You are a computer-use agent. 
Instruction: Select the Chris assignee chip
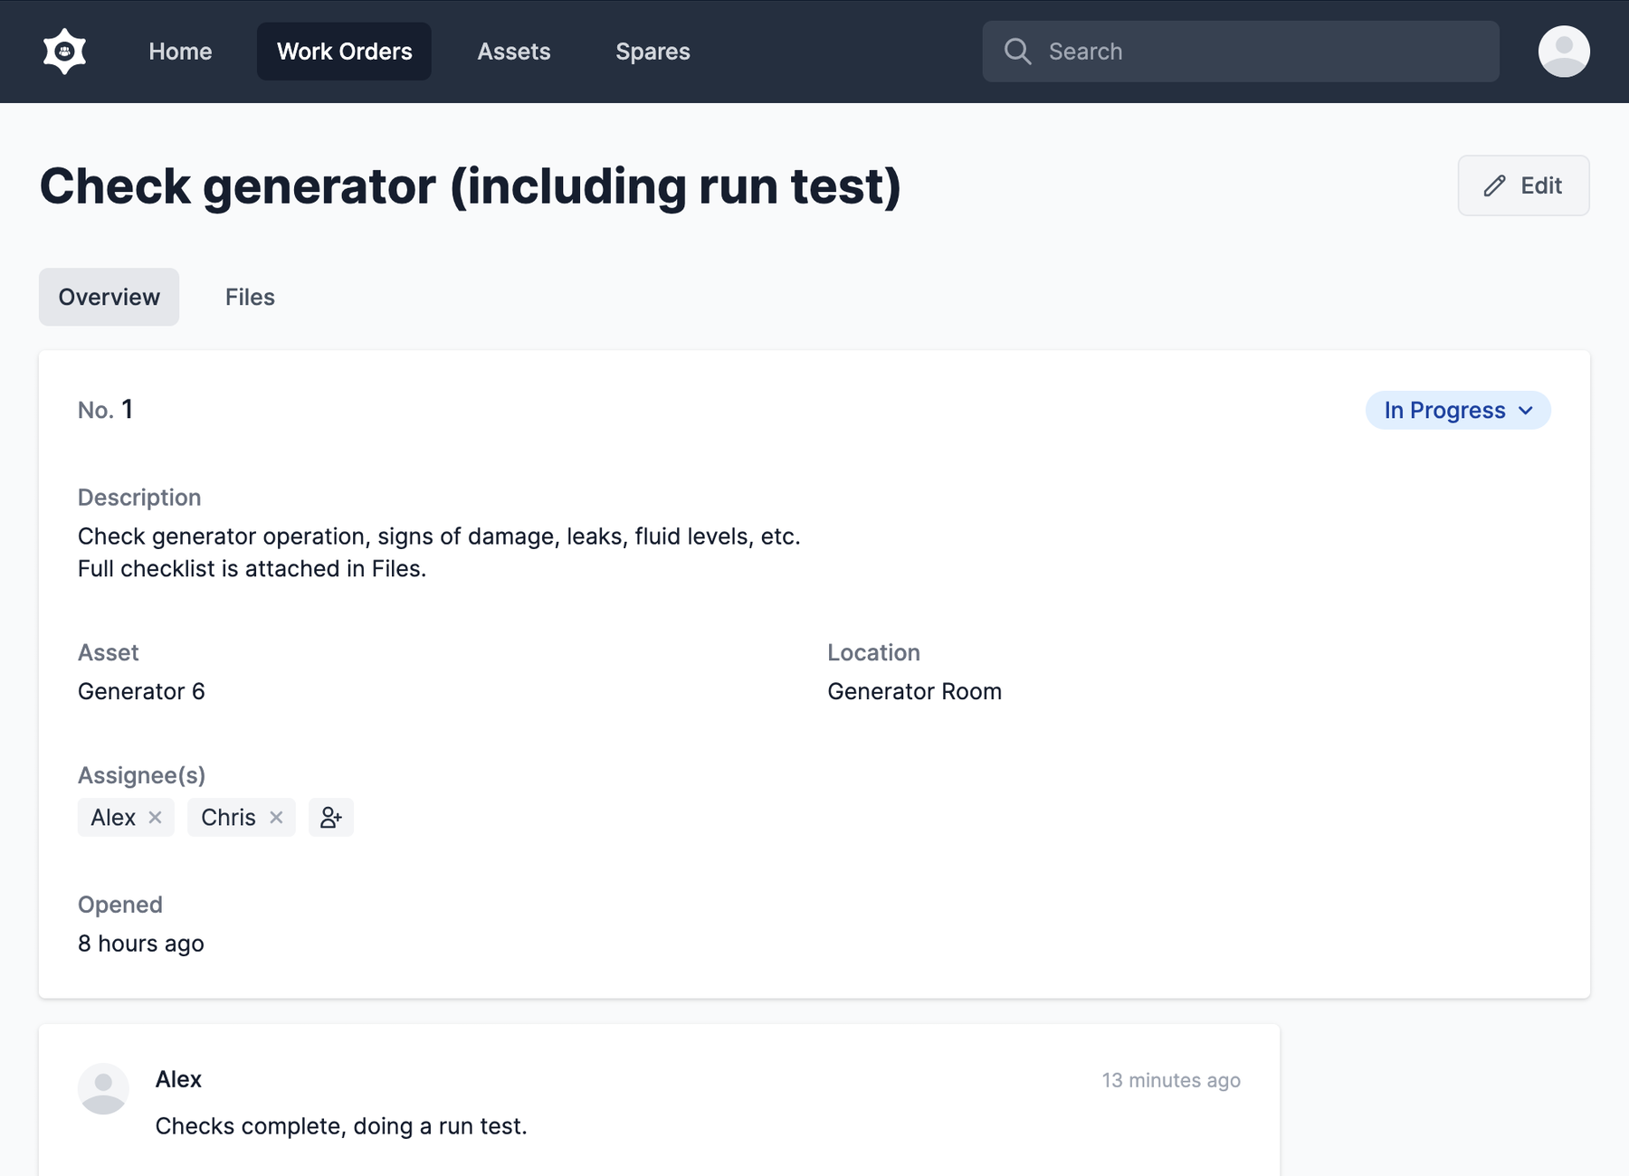click(x=228, y=818)
